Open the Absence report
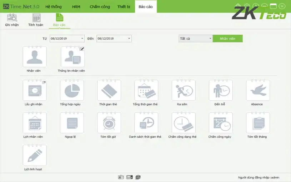This screenshot has width=291, height=182. tap(258, 90)
